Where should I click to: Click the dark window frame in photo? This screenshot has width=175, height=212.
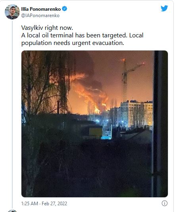click(x=161, y=124)
